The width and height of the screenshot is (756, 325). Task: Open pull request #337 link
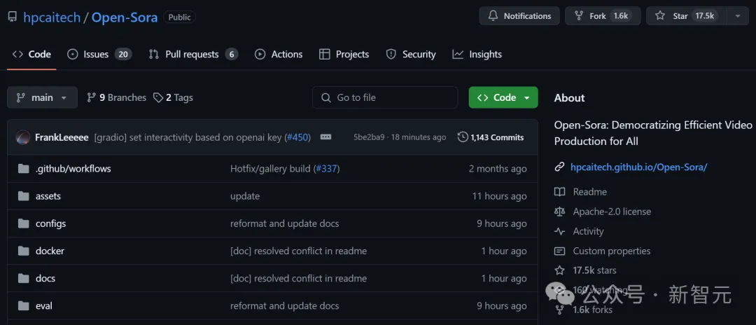[328, 169]
